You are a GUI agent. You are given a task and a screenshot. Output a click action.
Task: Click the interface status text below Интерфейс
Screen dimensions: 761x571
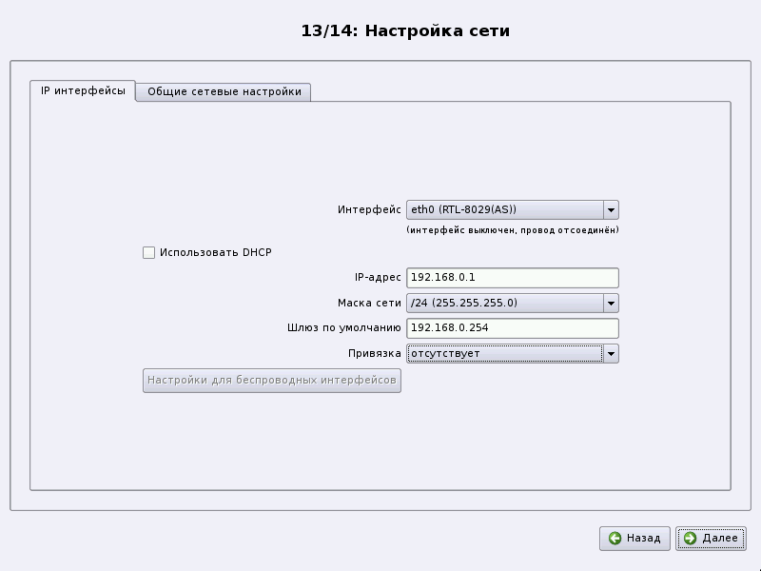tap(512, 230)
